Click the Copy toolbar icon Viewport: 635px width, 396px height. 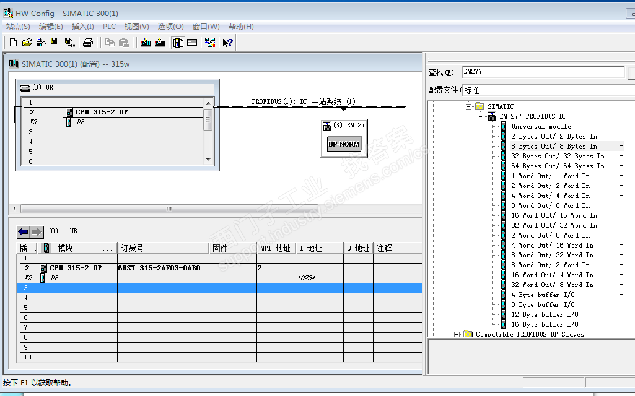tap(109, 43)
